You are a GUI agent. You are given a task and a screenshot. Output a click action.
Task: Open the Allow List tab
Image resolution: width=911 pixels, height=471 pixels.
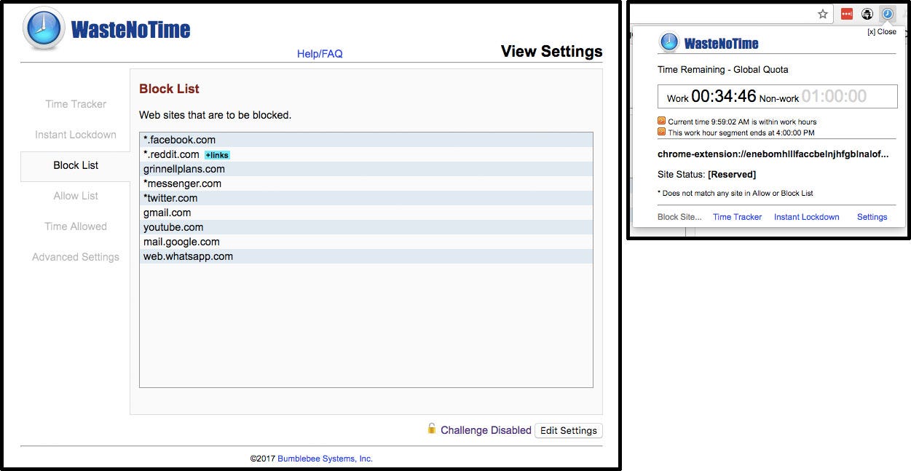(x=76, y=196)
